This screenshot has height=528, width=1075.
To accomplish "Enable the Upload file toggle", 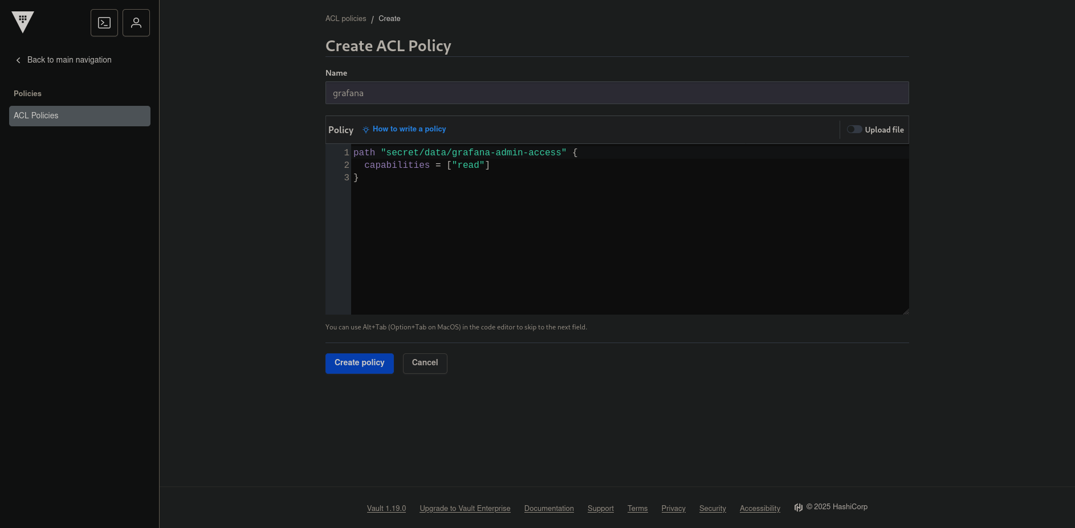I will (x=854, y=129).
